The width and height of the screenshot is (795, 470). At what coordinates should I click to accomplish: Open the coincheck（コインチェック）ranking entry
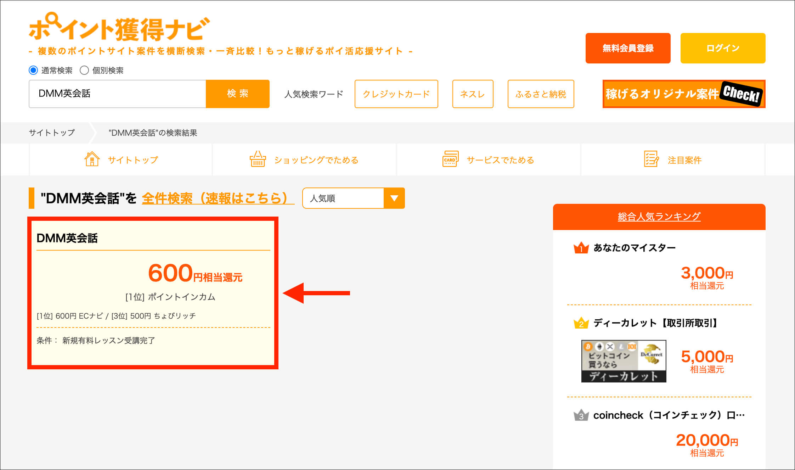pos(669,415)
